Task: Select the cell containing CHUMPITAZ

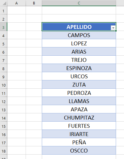Action: [79, 117]
